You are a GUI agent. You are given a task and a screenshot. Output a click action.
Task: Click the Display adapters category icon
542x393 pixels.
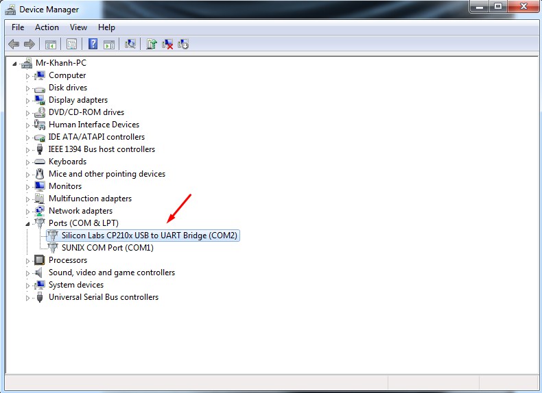pos(39,100)
